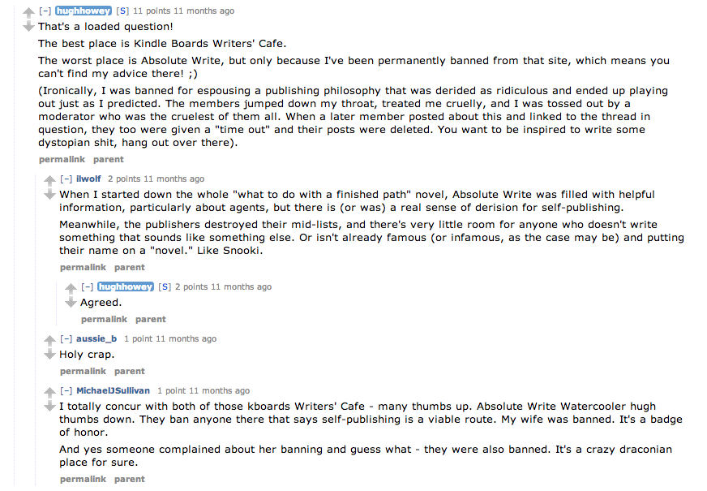Open MichaelJSullivan's user profile
Viewport: 707px width, 491px height.
pyautogui.click(x=114, y=390)
